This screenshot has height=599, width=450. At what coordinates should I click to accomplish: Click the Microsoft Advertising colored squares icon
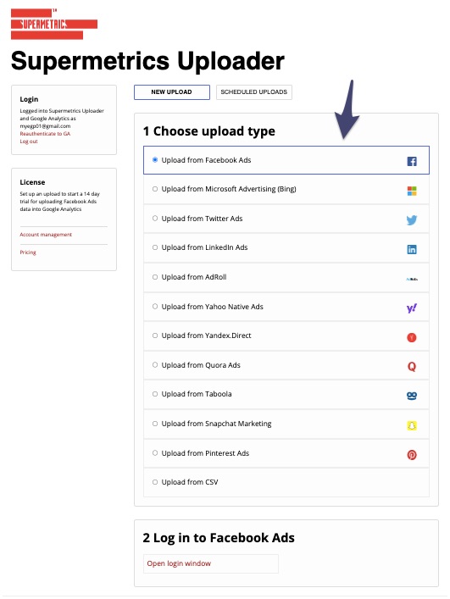411,191
